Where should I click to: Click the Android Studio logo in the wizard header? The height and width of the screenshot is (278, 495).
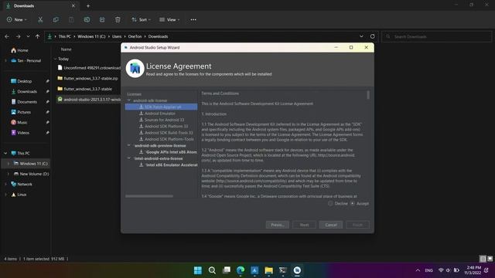coord(135,69)
